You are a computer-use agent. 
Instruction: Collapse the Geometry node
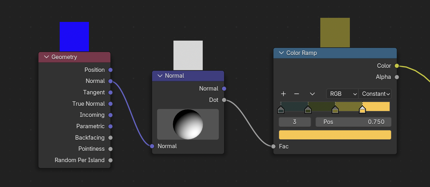coord(46,57)
